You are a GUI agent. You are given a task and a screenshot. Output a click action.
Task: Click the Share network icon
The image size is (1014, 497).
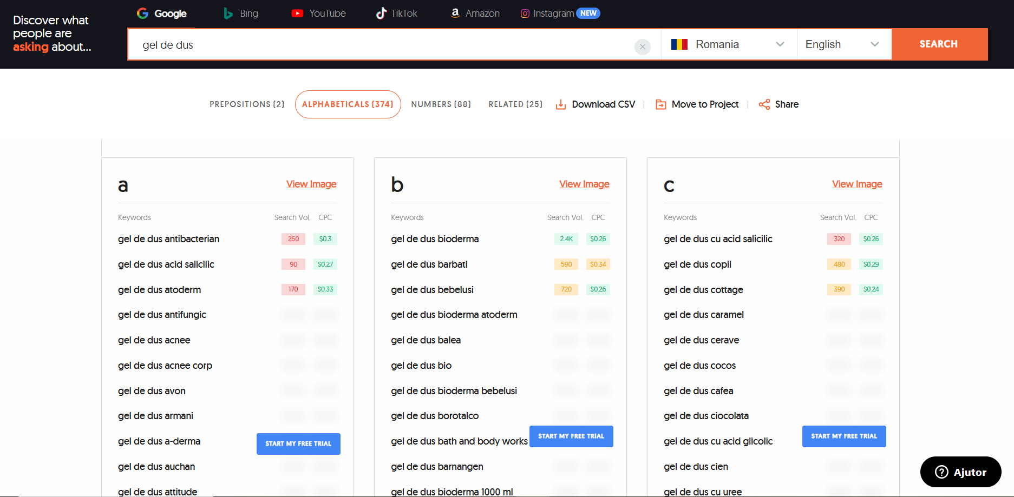[764, 104]
